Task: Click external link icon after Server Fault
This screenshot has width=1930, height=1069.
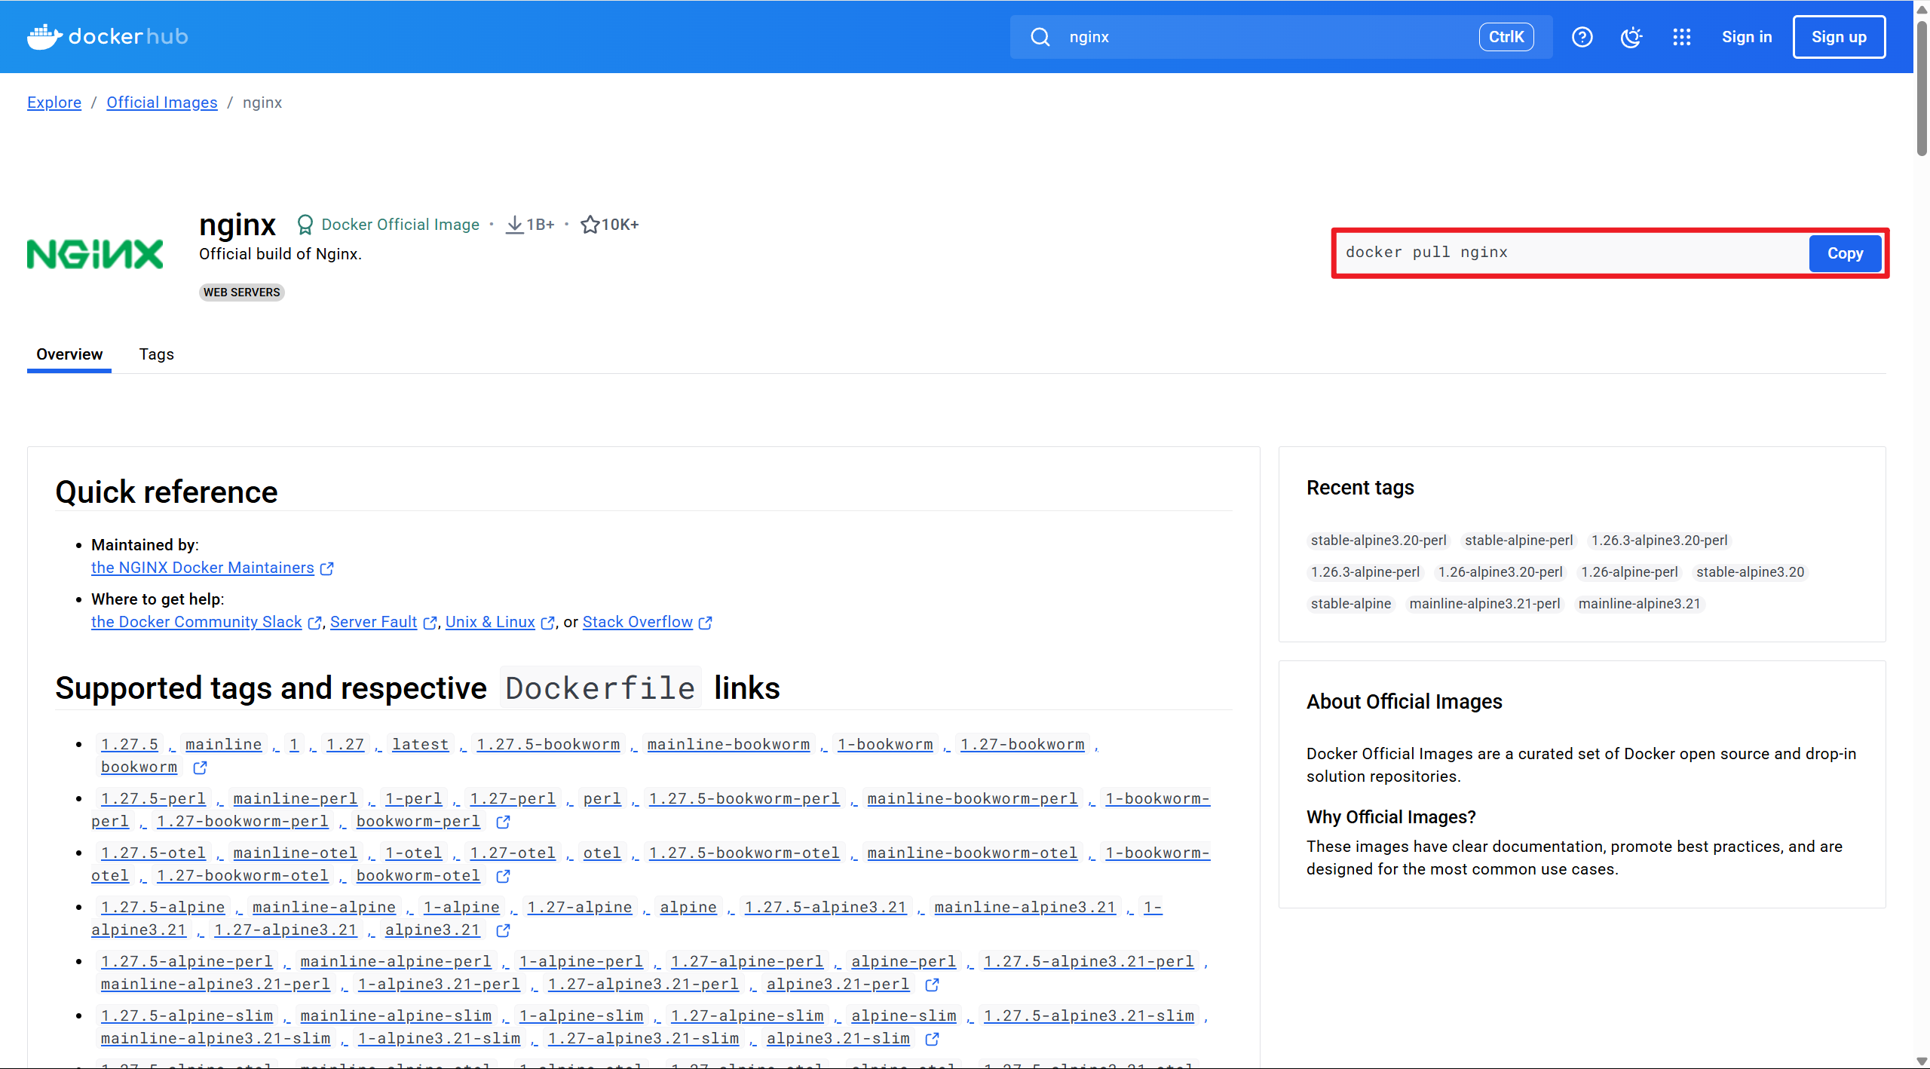Action: 430,623
